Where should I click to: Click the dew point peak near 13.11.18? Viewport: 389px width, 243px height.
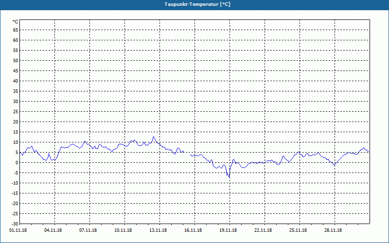[x=154, y=137]
